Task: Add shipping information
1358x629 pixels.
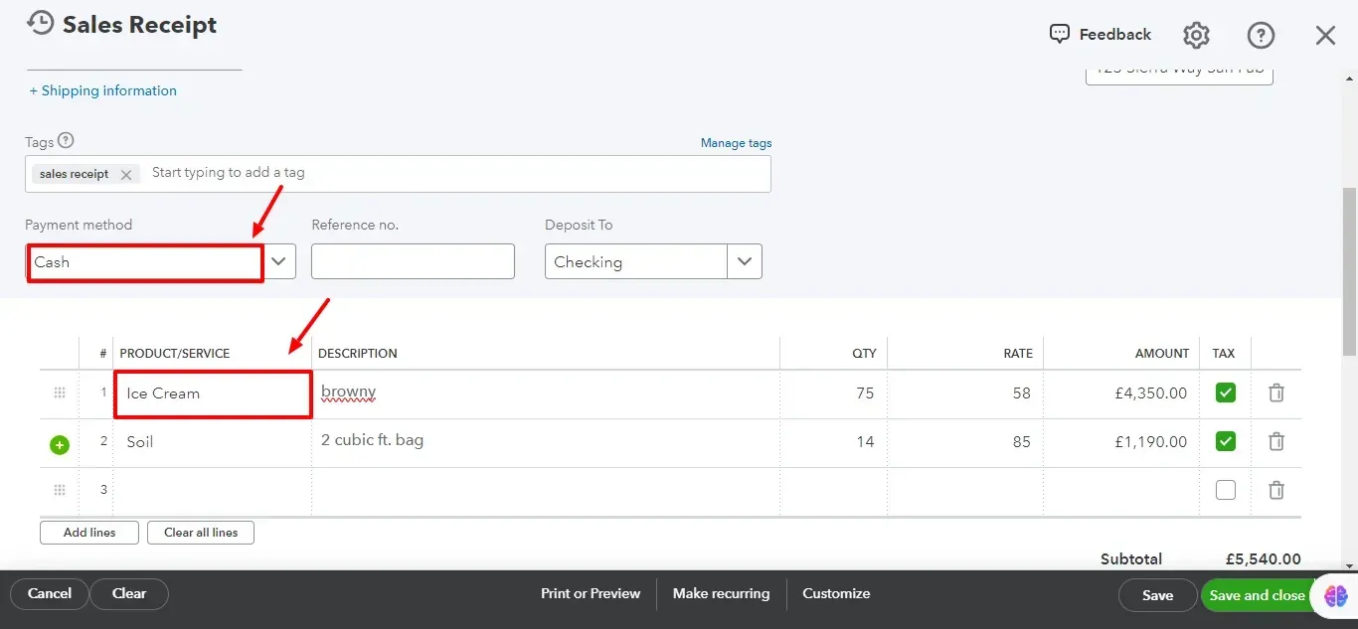Action: click(x=103, y=90)
